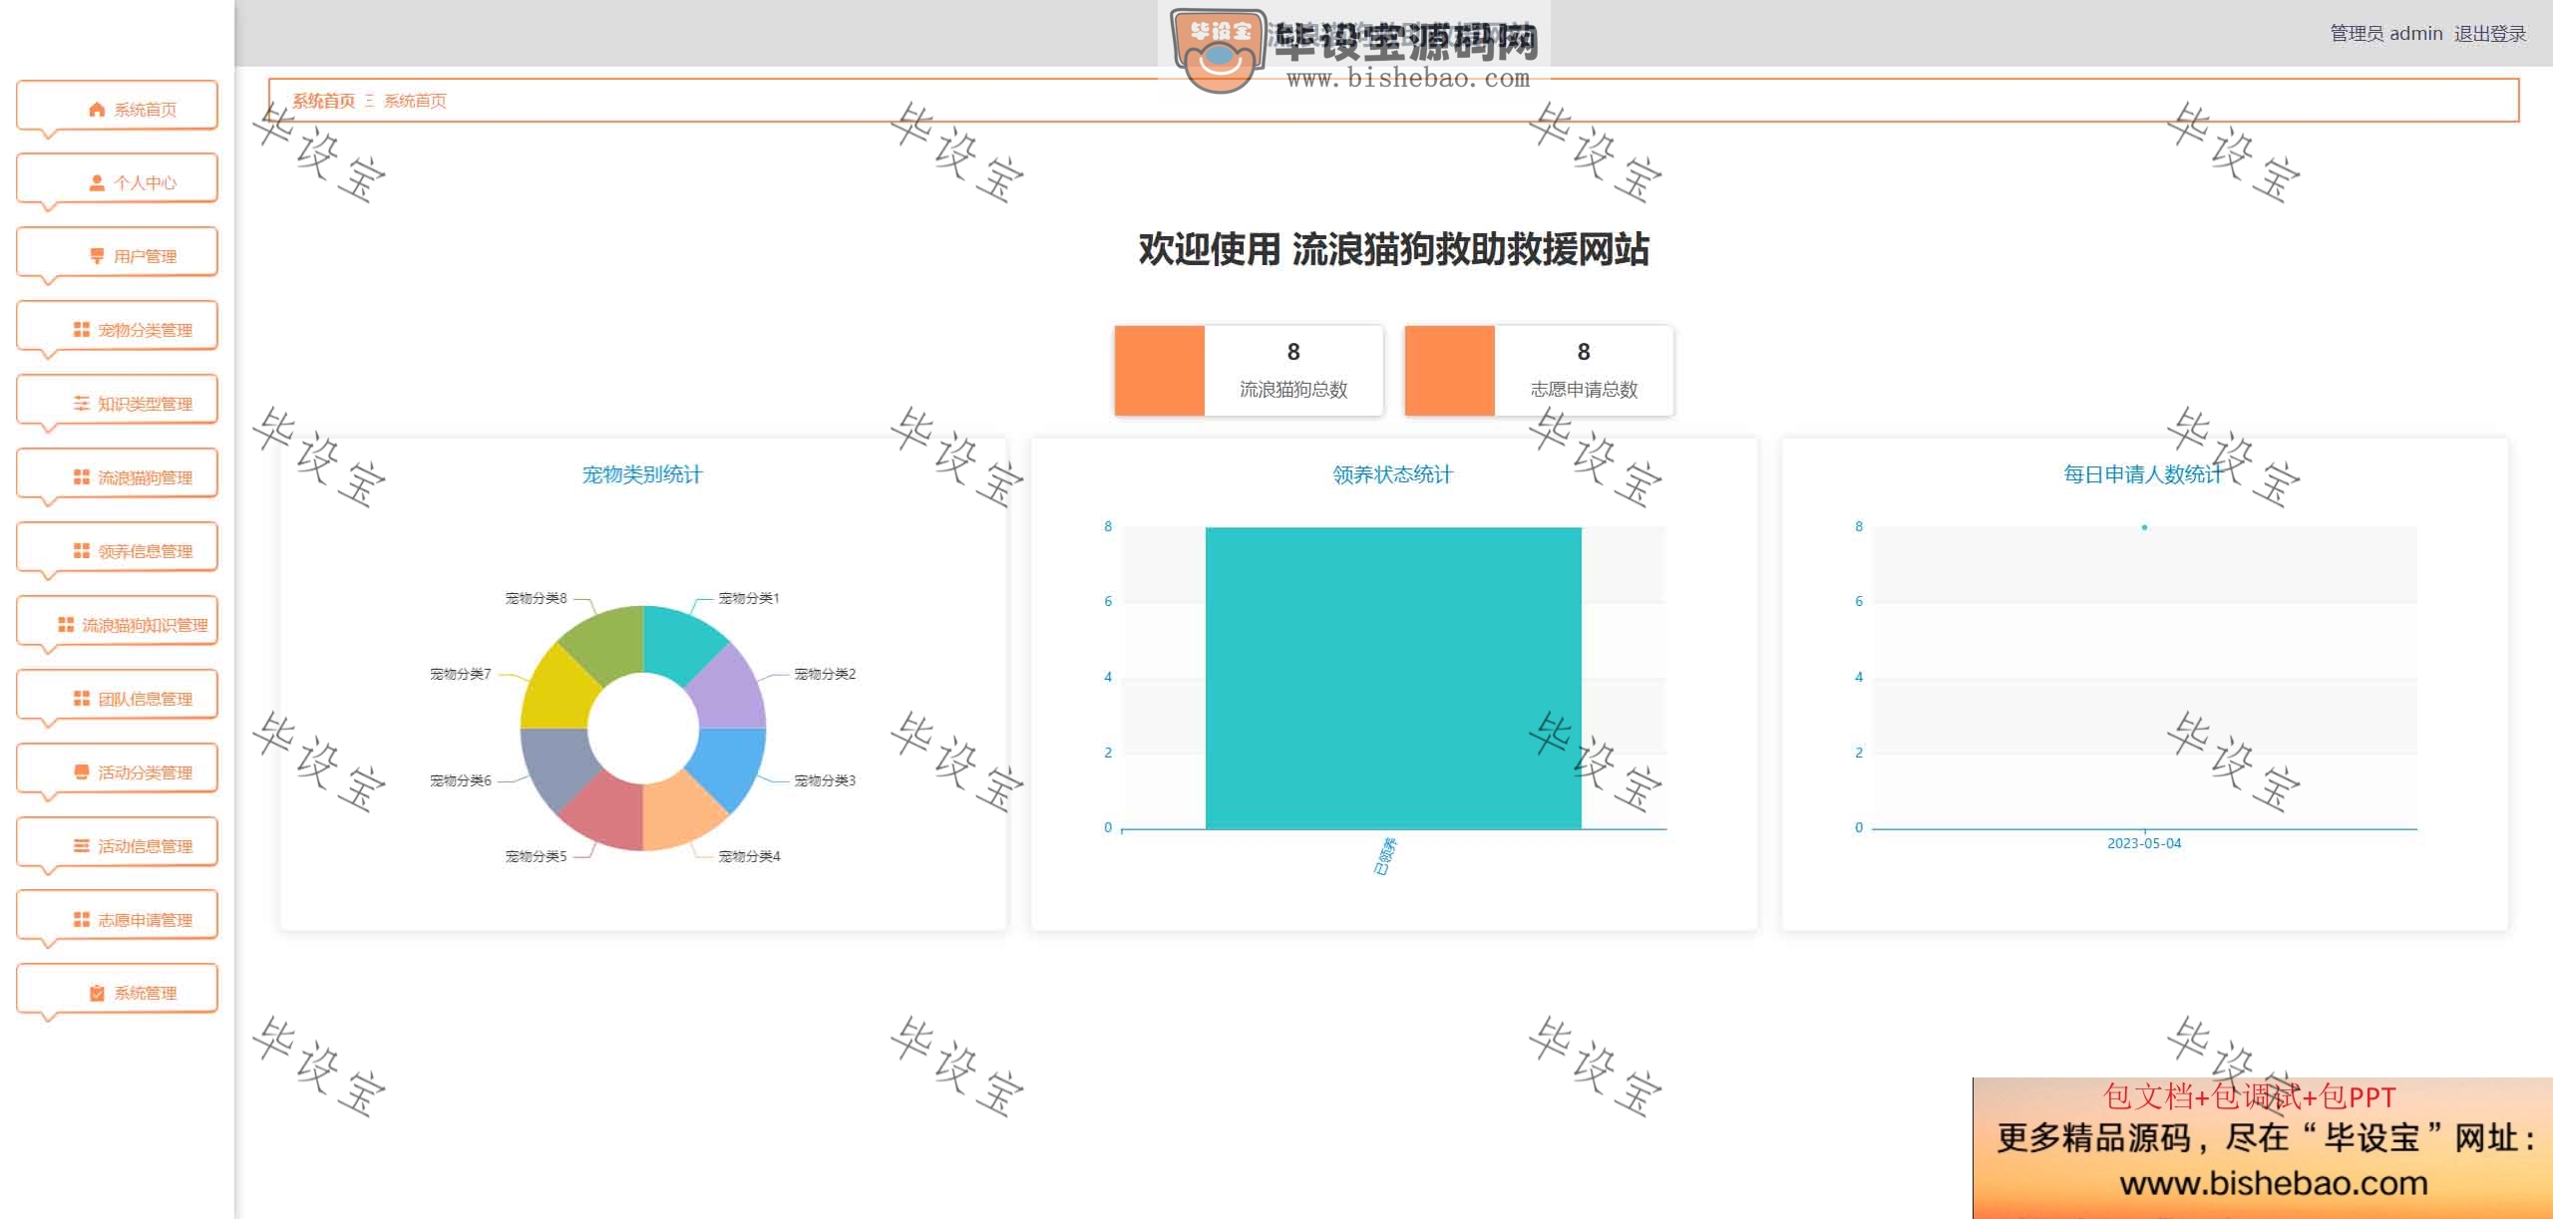Click the 领养状态统计 chart title
Viewport: 2553px width, 1219px height.
point(1393,474)
